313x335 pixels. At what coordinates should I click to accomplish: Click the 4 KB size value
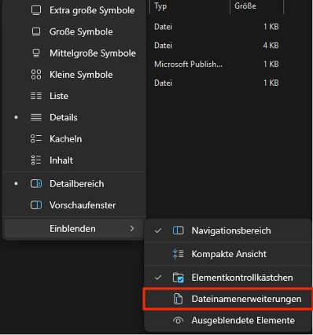coord(271,46)
